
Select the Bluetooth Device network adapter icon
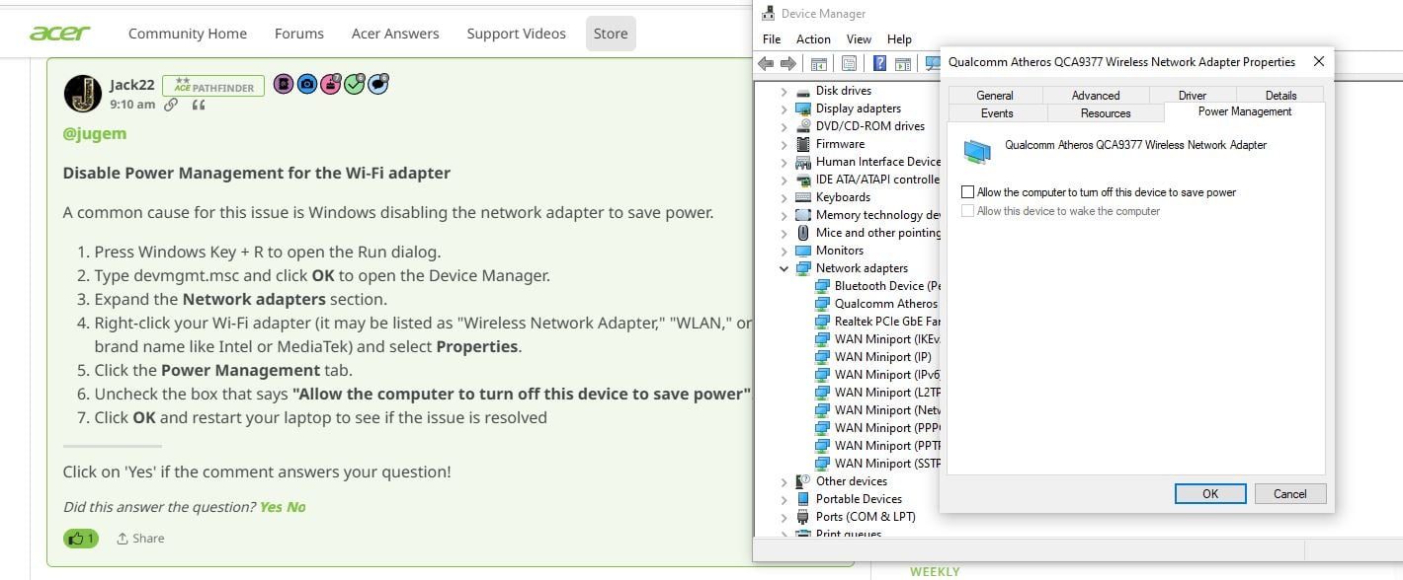click(822, 286)
